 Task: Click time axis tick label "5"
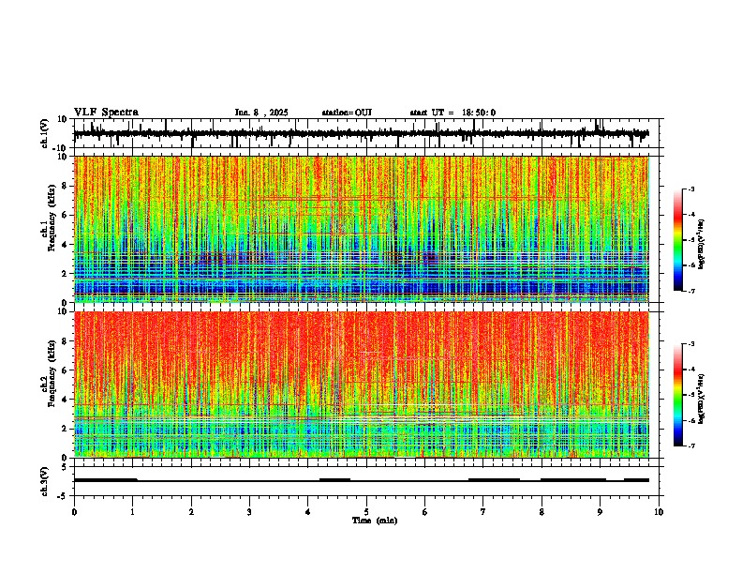click(x=366, y=512)
